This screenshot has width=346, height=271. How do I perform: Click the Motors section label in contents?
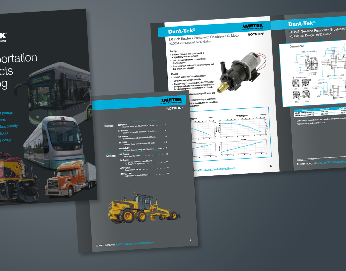(111, 156)
